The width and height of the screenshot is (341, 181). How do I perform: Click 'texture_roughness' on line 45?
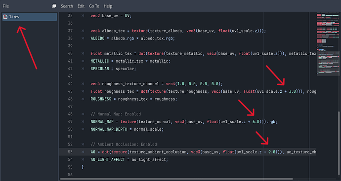coord(188,91)
